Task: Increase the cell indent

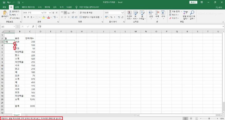Action: tap(76, 17)
